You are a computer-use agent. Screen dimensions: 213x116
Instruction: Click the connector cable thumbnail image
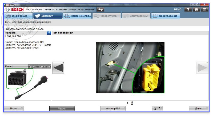28,84
